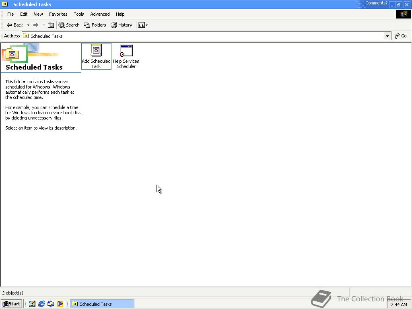The height and width of the screenshot is (309, 412).
Task: Minimize the Scheduled Tasks window
Action: pos(392,4)
